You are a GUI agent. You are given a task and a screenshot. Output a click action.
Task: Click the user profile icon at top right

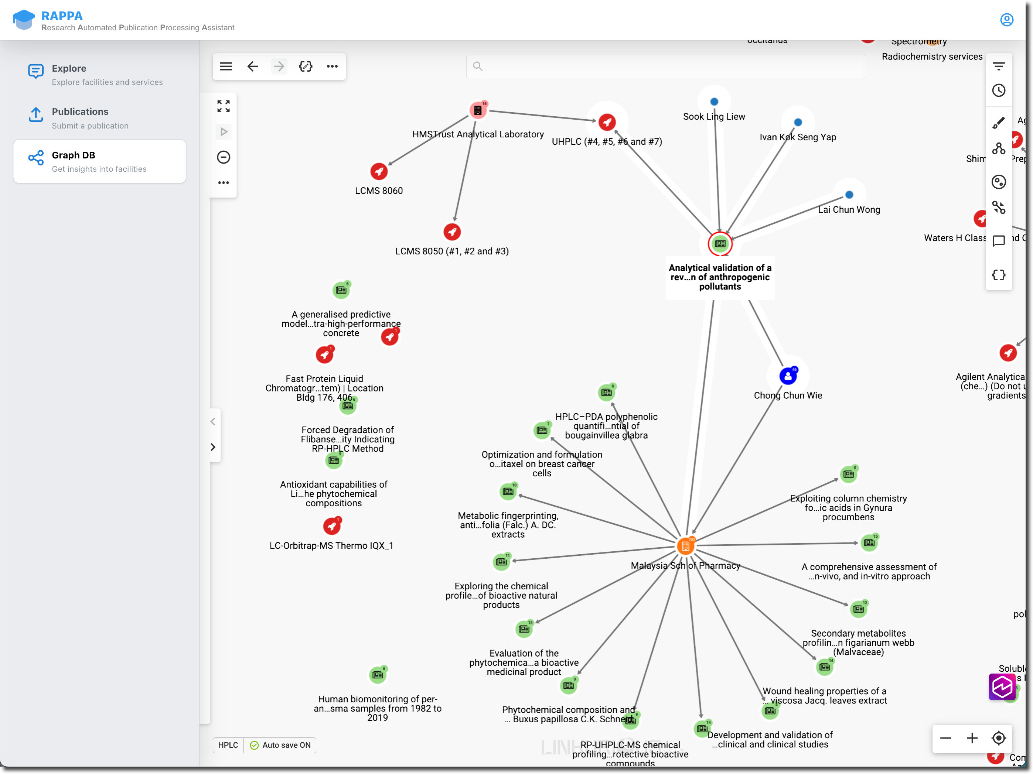pyautogui.click(x=1006, y=20)
